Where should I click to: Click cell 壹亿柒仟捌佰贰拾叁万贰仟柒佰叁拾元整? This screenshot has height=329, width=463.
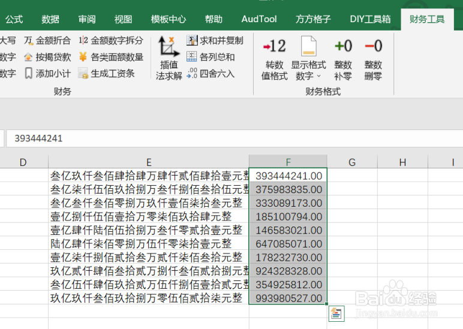point(149,257)
